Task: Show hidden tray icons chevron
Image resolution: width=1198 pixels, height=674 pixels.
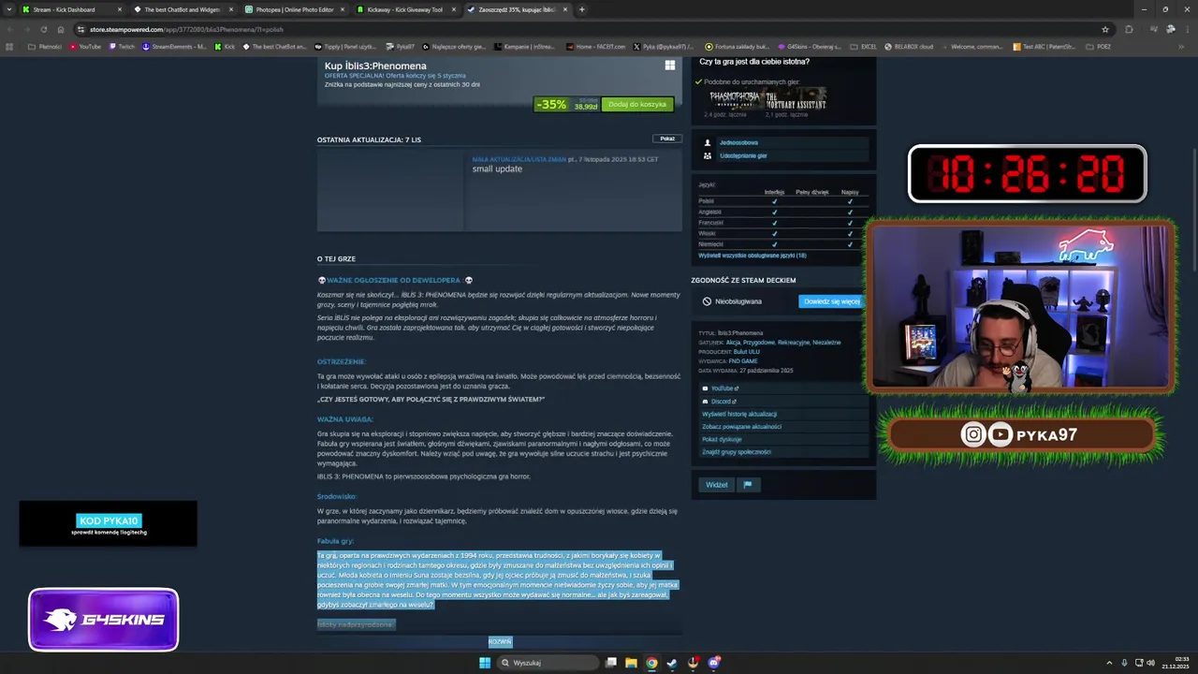Action: pyautogui.click(x=1111, y=663)
